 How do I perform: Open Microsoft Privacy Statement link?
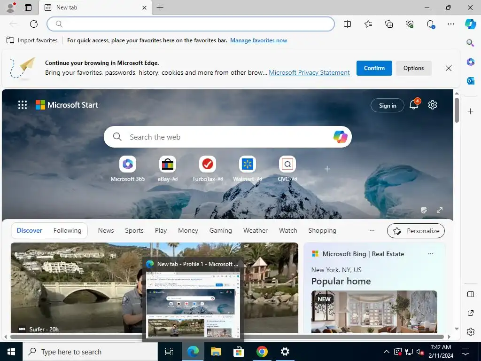click(309, 73)
